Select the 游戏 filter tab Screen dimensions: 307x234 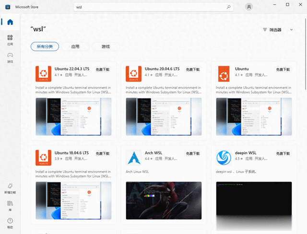tap(106, 47)
